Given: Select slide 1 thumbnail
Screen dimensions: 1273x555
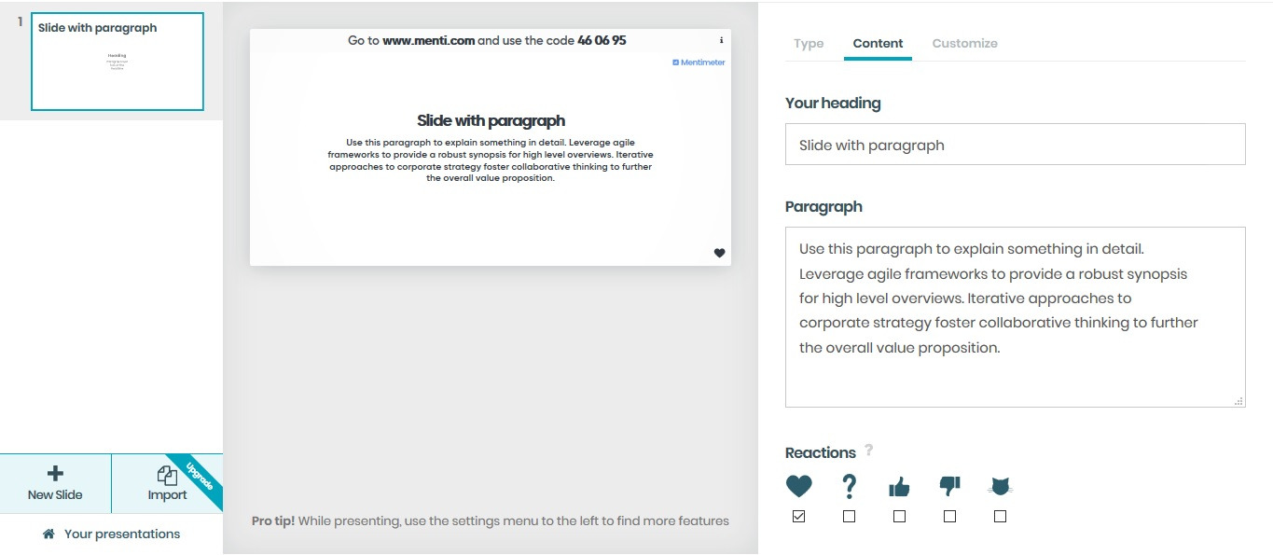Looking at the screenshot, I should click(117, 62).
